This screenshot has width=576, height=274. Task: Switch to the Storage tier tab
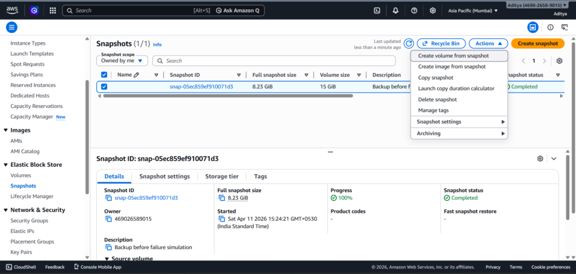222,176
